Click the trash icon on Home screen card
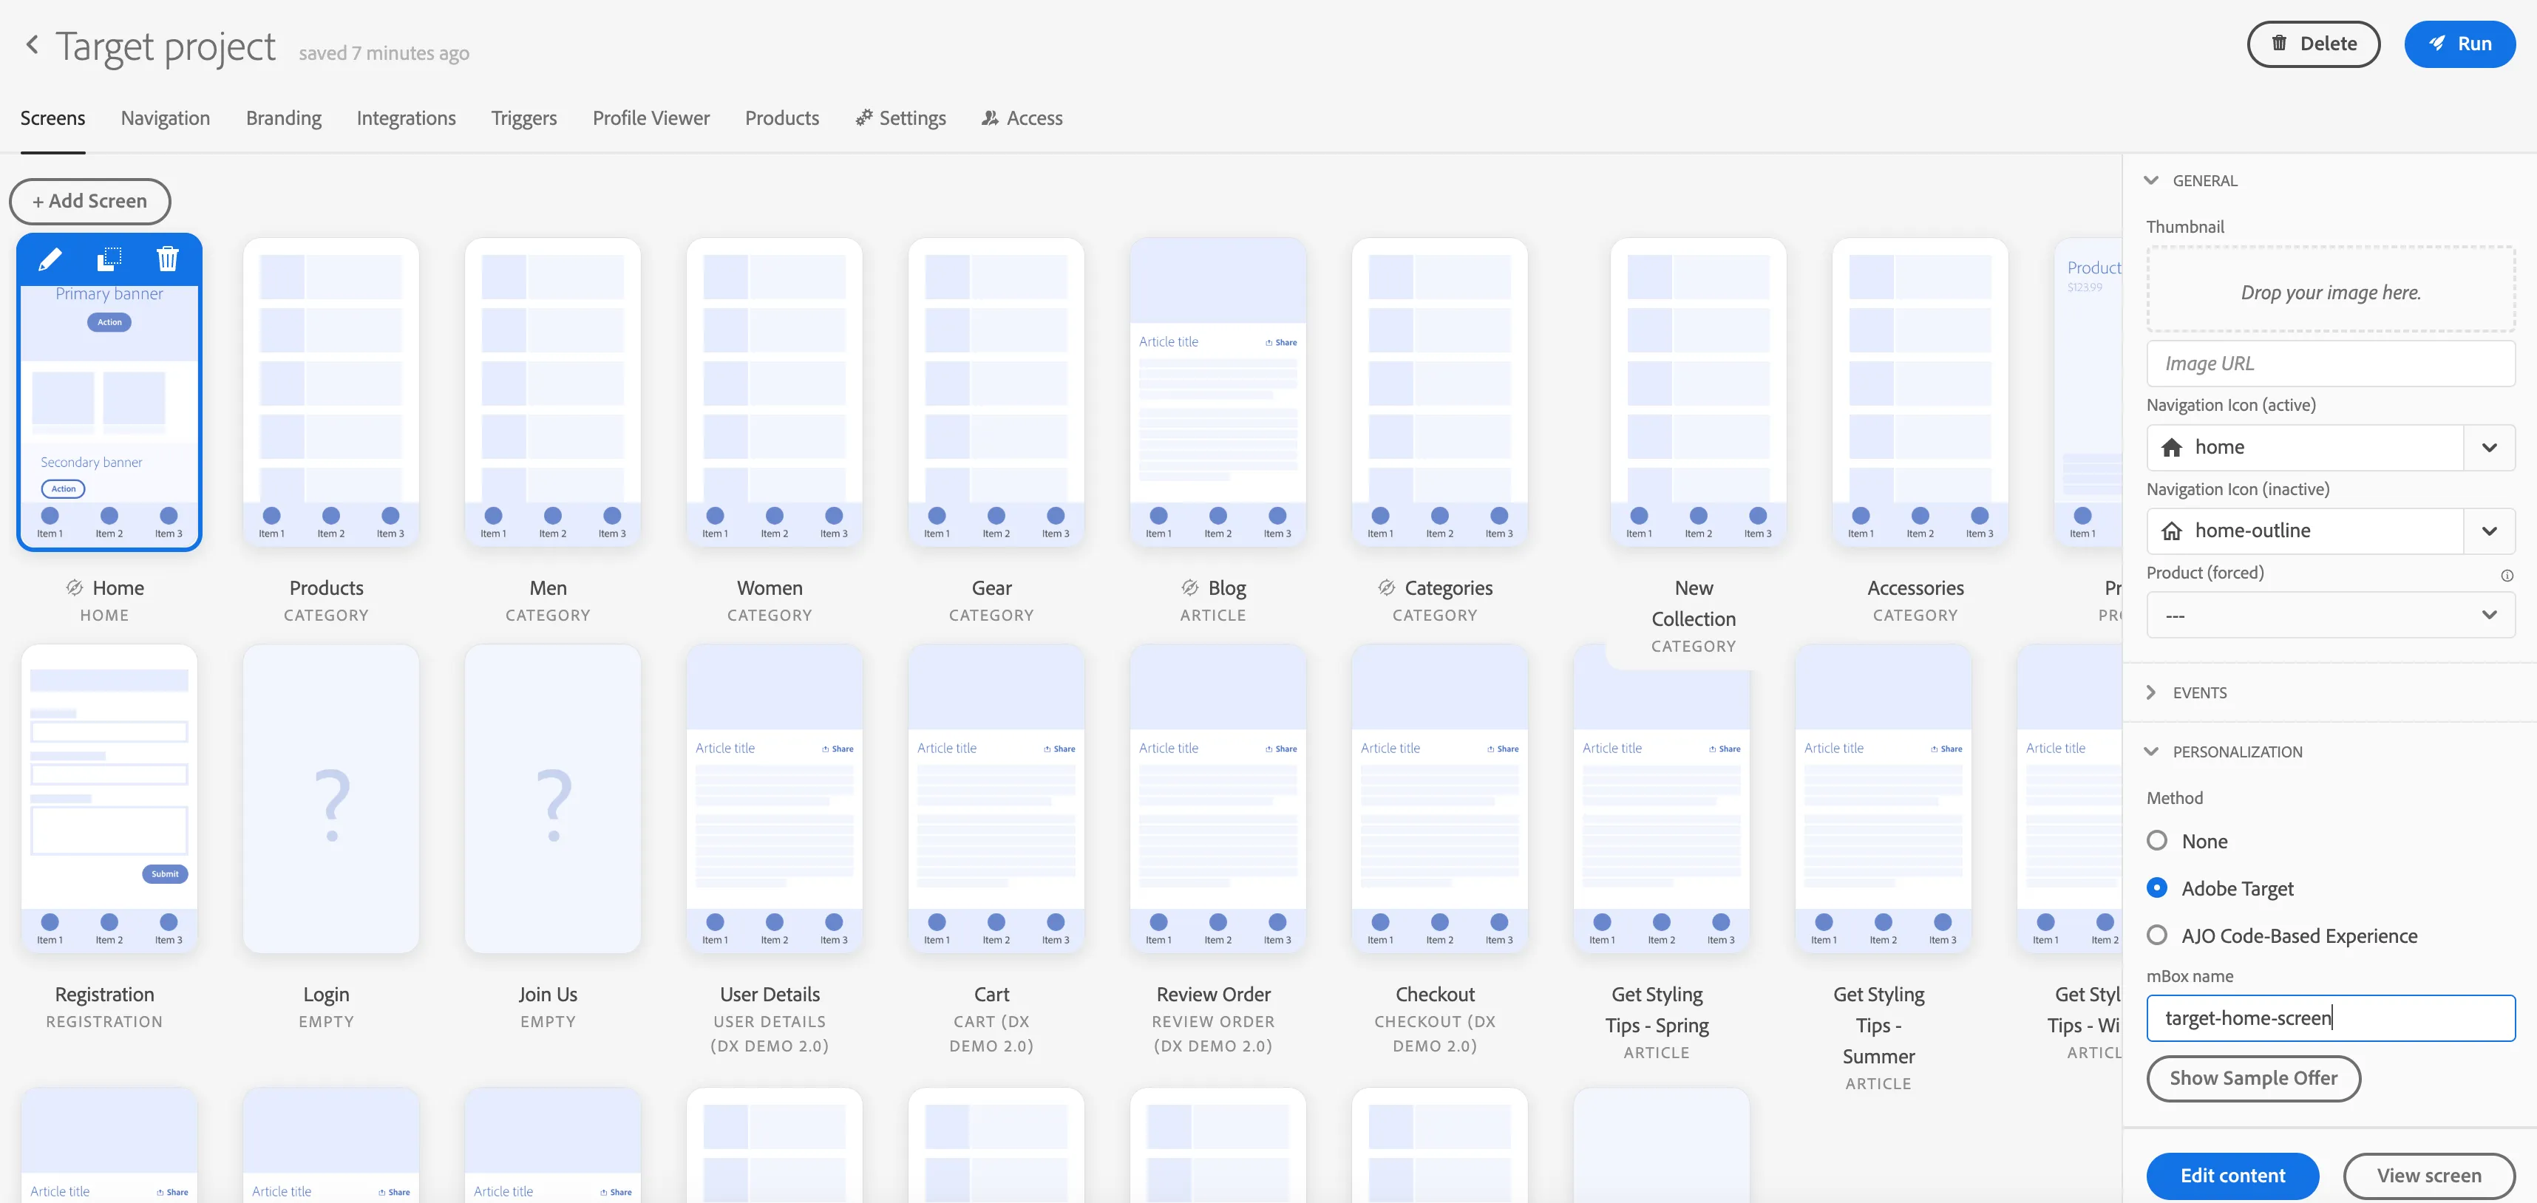The height and width of the screenshot is (1203, 2537). coord(167,259)
